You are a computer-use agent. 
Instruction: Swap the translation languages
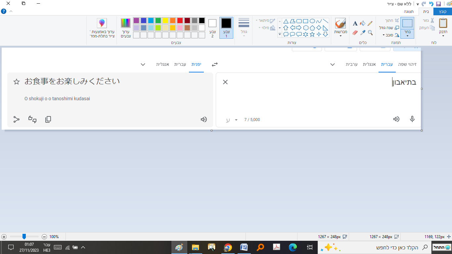pyautogui.click(x=214, y=64)
